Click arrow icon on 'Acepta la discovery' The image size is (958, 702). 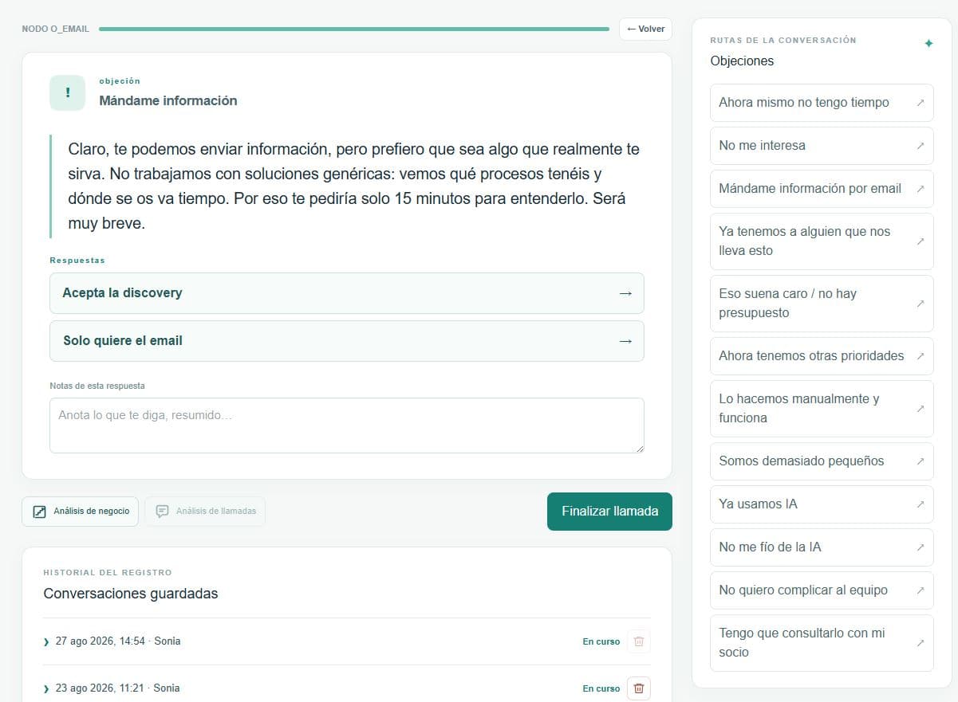pyautogui.click(x=625, y=293)
